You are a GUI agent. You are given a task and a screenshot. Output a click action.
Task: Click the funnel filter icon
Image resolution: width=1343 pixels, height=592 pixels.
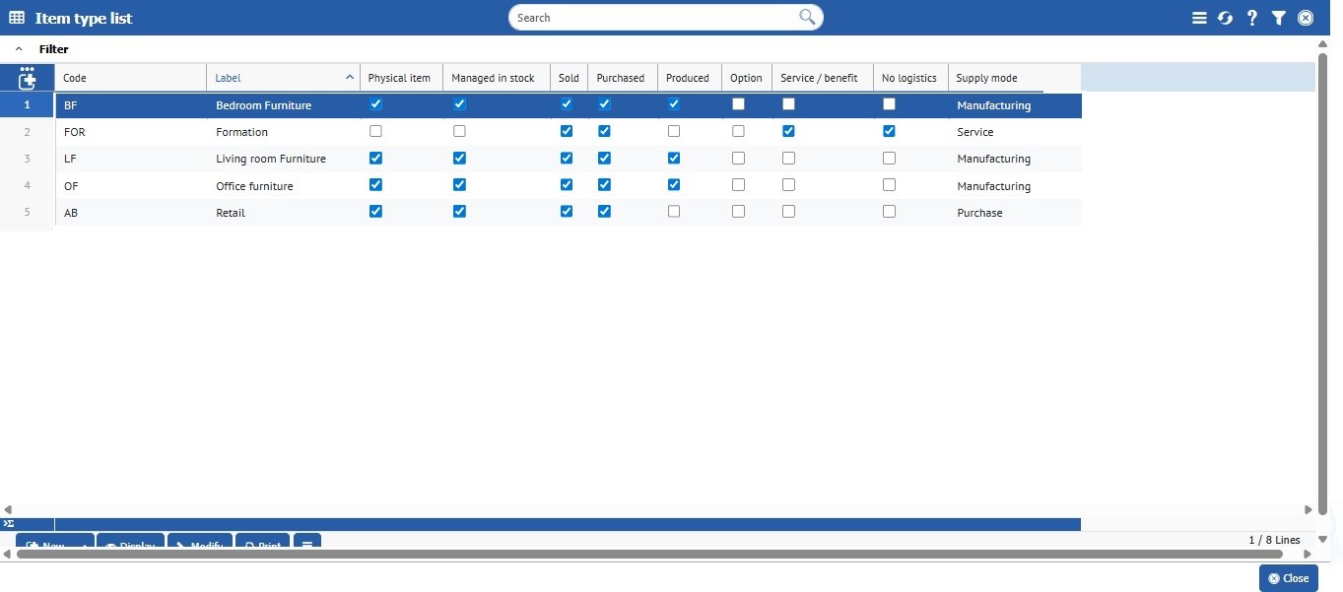[1278, 18]
